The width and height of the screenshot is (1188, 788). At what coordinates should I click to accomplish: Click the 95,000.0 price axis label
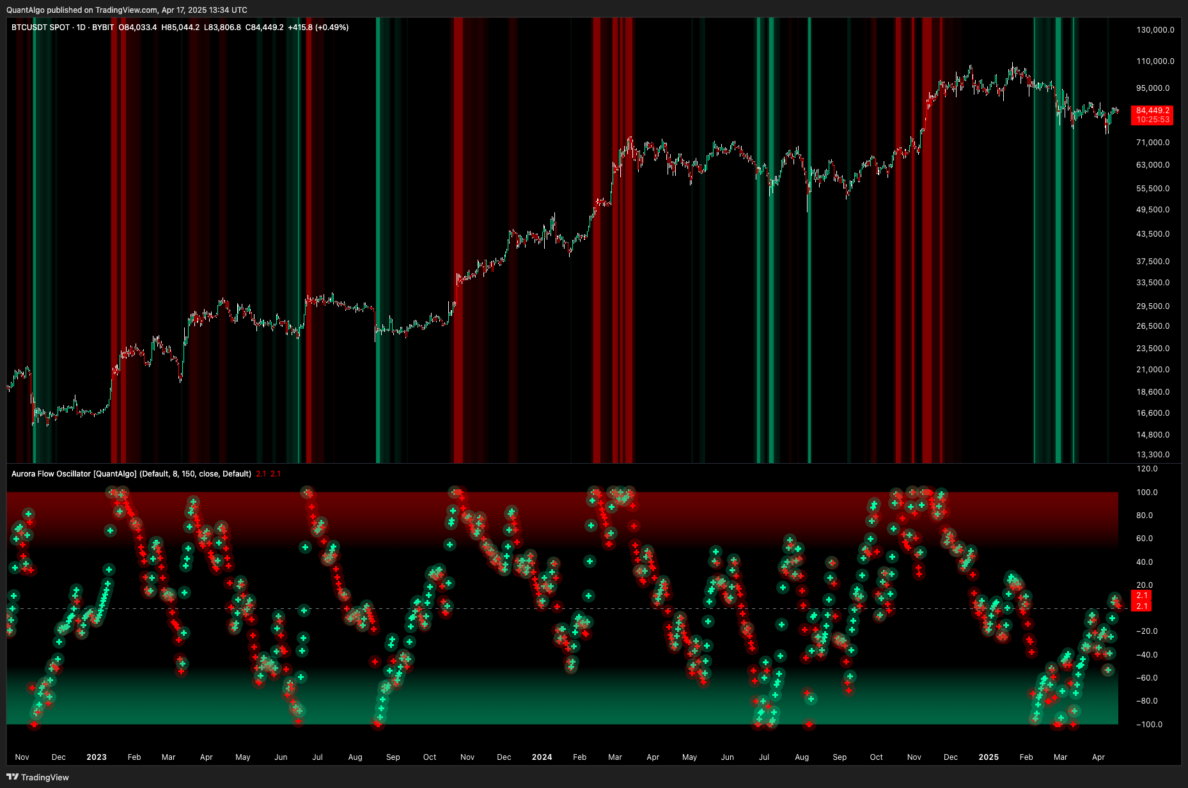coord(1153,88)
